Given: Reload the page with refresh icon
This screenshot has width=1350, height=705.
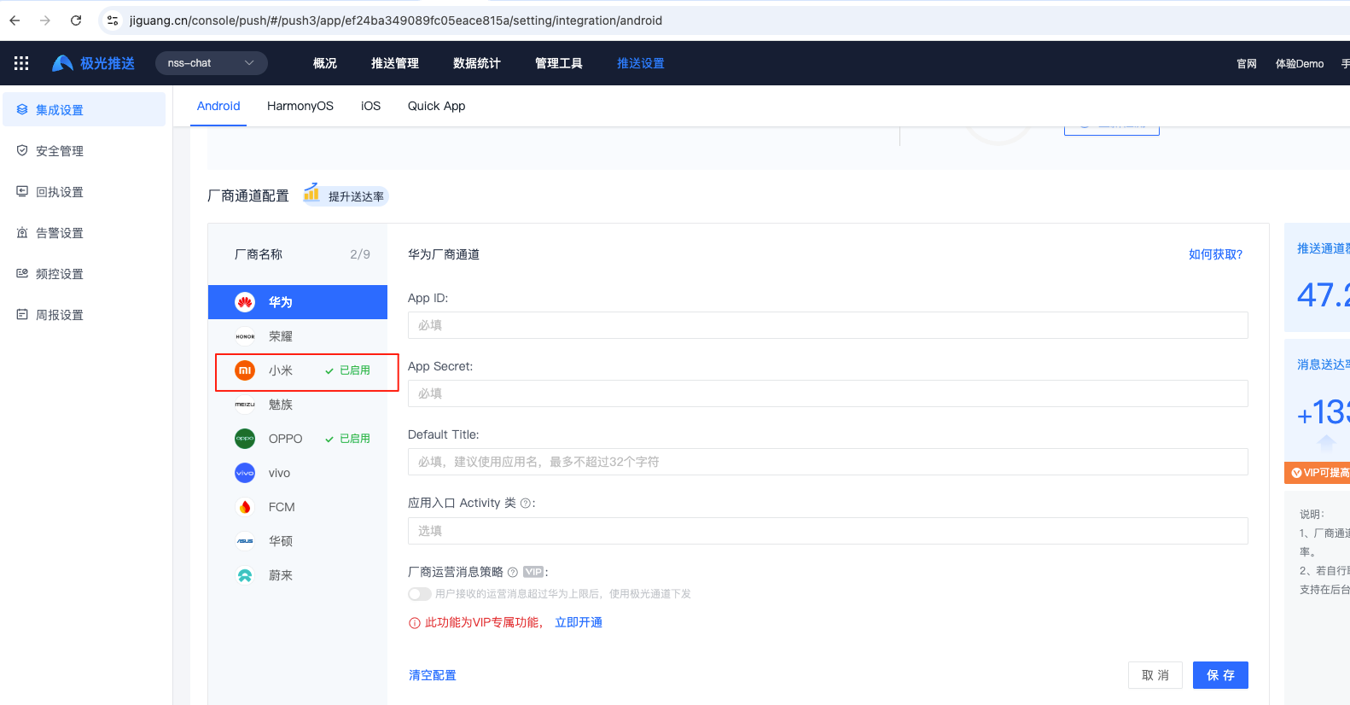Looking at the screenshot, I should (x=76, y=20).
